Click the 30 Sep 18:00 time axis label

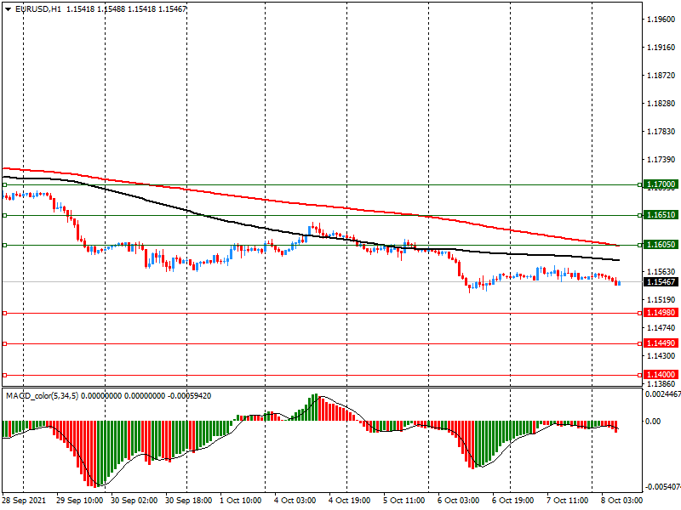[x=188, y=501]
